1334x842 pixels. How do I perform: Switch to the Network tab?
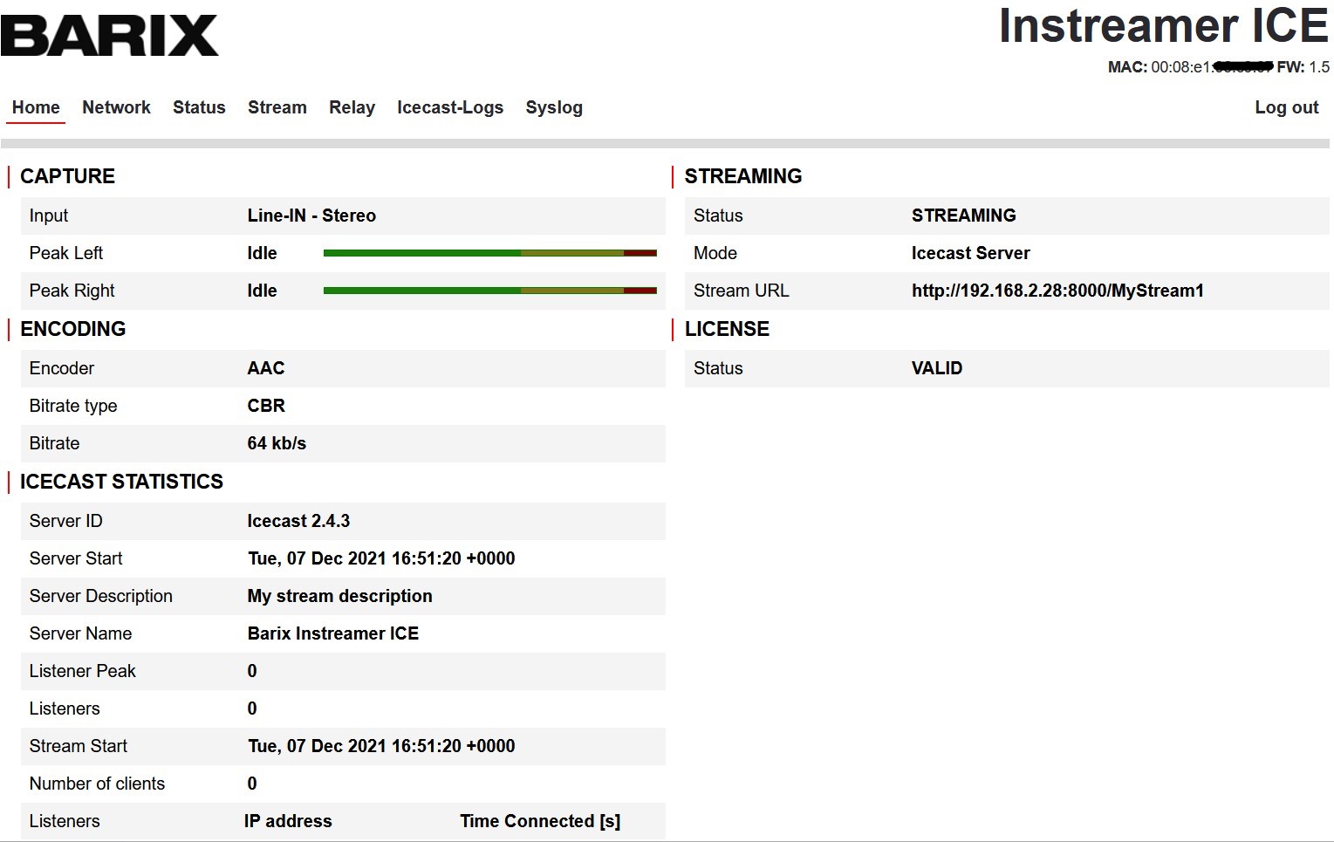click(x=116, y=107)
